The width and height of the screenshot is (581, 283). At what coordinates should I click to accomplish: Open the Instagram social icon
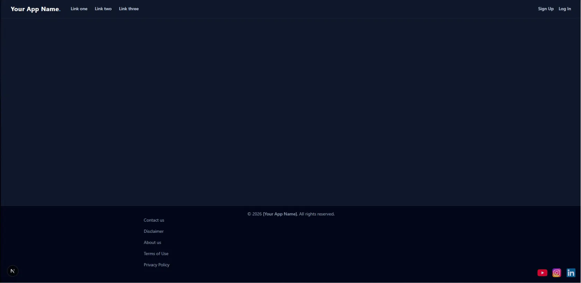557,273
